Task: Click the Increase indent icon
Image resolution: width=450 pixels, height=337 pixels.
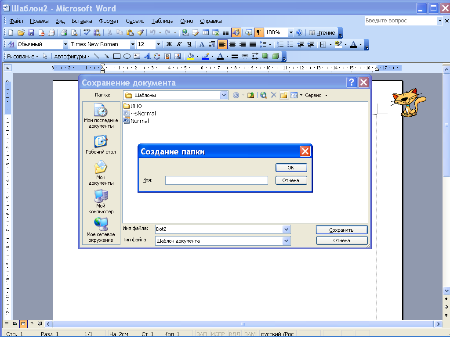Action: [x=311, y=44]
